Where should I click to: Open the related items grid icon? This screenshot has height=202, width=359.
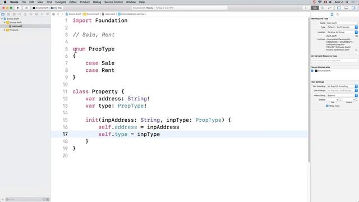point(54,14)
